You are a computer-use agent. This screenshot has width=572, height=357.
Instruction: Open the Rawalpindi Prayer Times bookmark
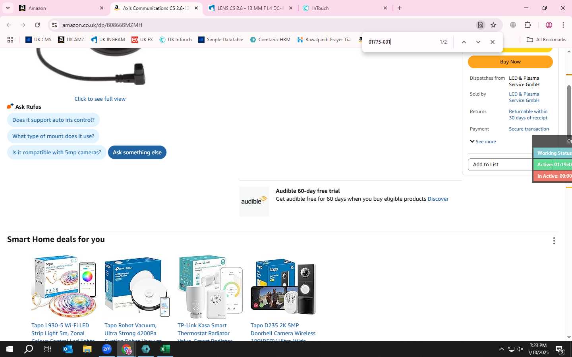tap(325, 40)
